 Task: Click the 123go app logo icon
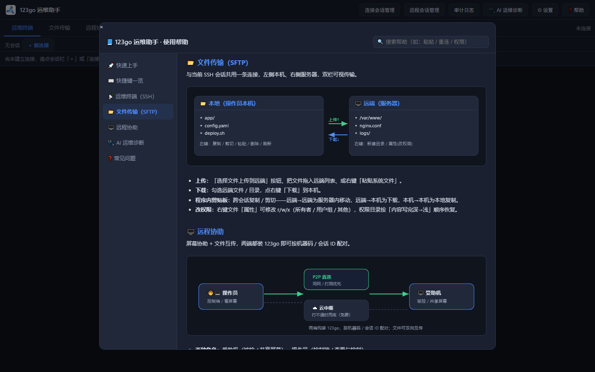11,10
